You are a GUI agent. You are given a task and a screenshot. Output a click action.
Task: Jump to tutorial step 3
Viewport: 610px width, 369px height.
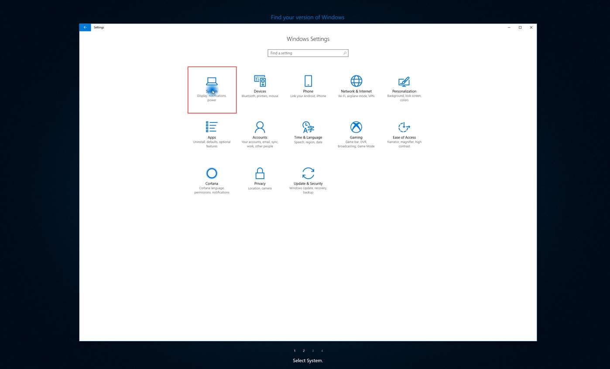(313, 351)
